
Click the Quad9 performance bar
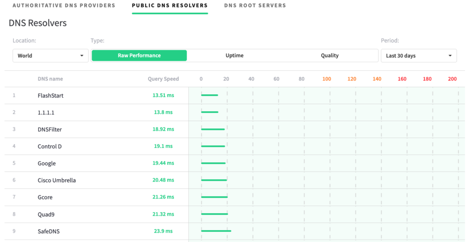pyautogui.click(x=214, y=214)
